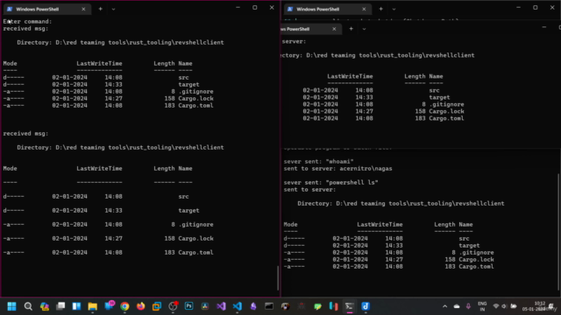Open the microphone tray icon
This screenshot has height=315, width=561.
(468, 306)
